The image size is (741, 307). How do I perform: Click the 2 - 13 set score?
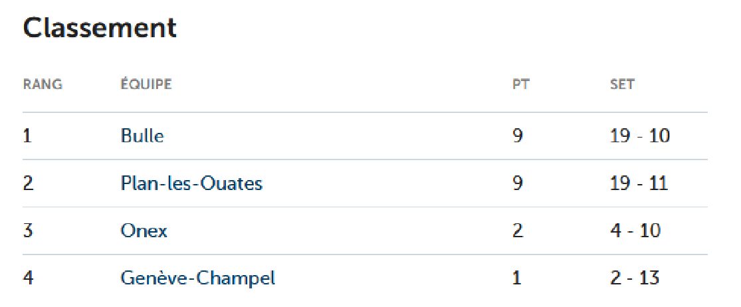pyautogui.click(x=635, y=278)
